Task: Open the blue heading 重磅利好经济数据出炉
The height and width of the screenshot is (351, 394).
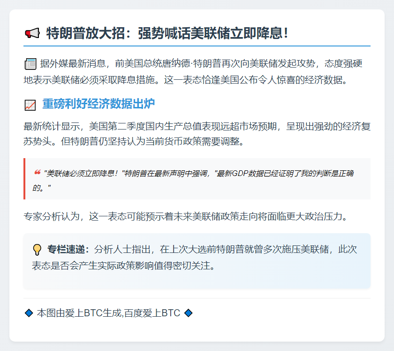Action: pos(98,104)
